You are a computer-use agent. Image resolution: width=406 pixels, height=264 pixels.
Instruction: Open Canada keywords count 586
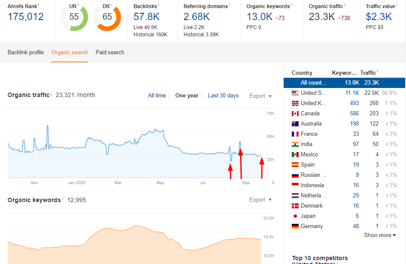tap(354, 114)
